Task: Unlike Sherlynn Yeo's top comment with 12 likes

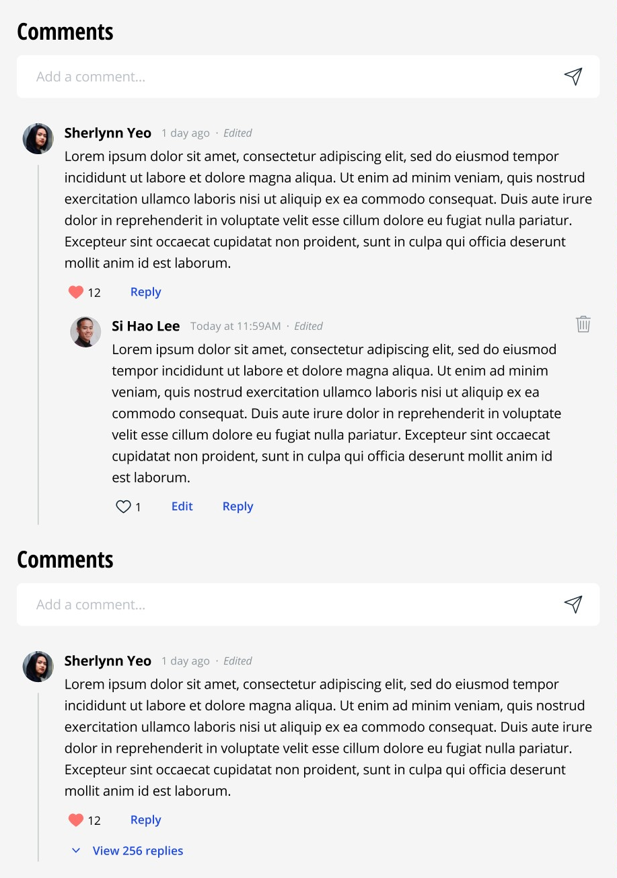Action: click(x=76, y=292)
